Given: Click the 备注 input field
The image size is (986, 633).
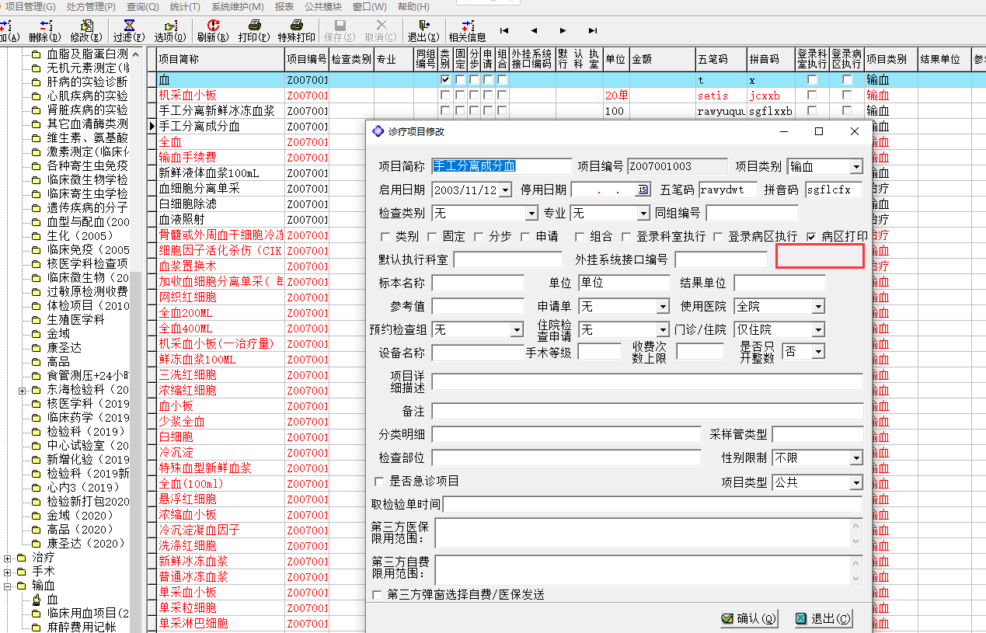Looking at the screenshot, I should point(647,411).
